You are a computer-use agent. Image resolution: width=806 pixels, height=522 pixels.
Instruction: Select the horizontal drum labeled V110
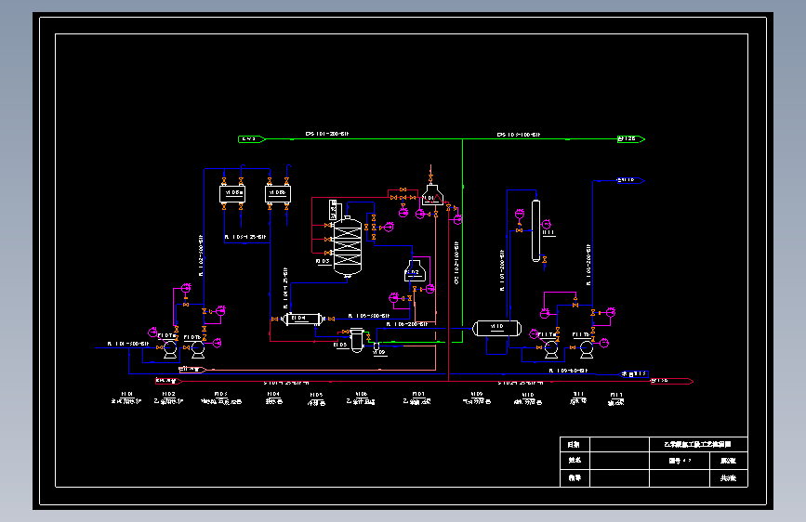coord(497,328)
